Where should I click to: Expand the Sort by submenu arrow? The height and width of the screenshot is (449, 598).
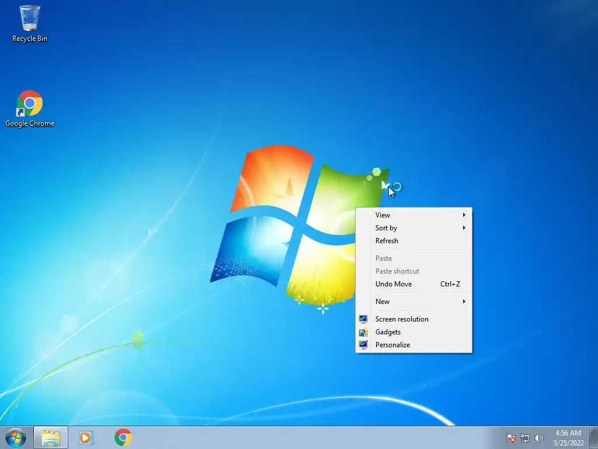[464, 228]
